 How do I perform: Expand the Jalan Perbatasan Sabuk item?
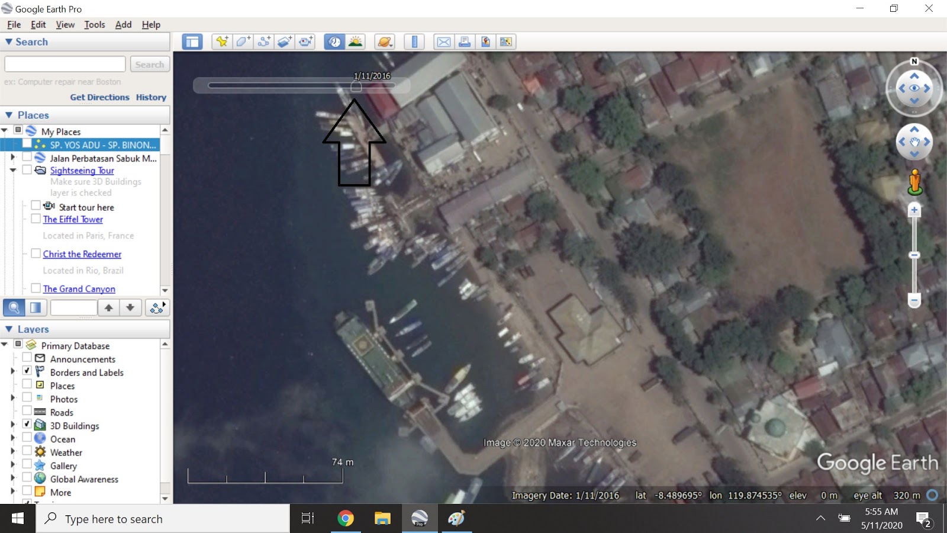click(13, 158)
